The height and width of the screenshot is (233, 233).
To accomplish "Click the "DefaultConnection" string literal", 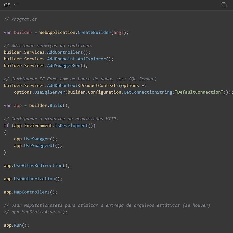I will [x=199, y=92].
